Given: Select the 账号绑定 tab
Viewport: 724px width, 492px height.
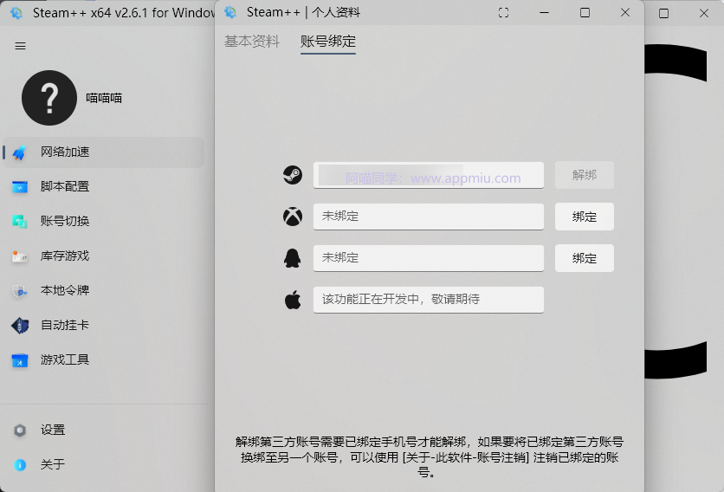Looking at the screenshot, I should pyautogui.click(x=328, y=41).
